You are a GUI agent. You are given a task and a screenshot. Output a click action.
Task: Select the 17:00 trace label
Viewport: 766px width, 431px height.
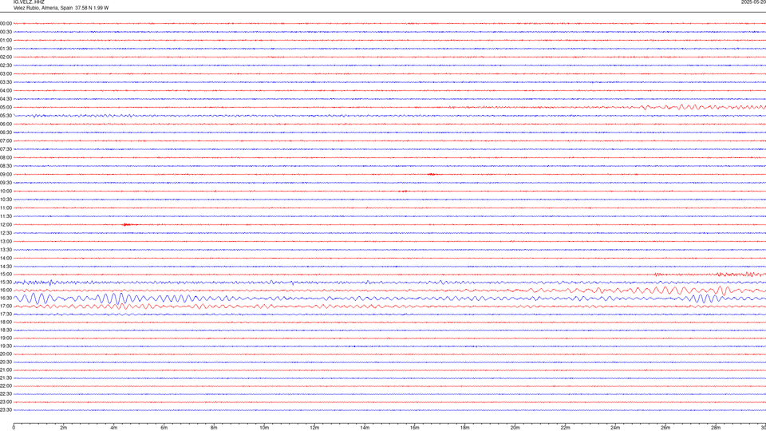6,306
